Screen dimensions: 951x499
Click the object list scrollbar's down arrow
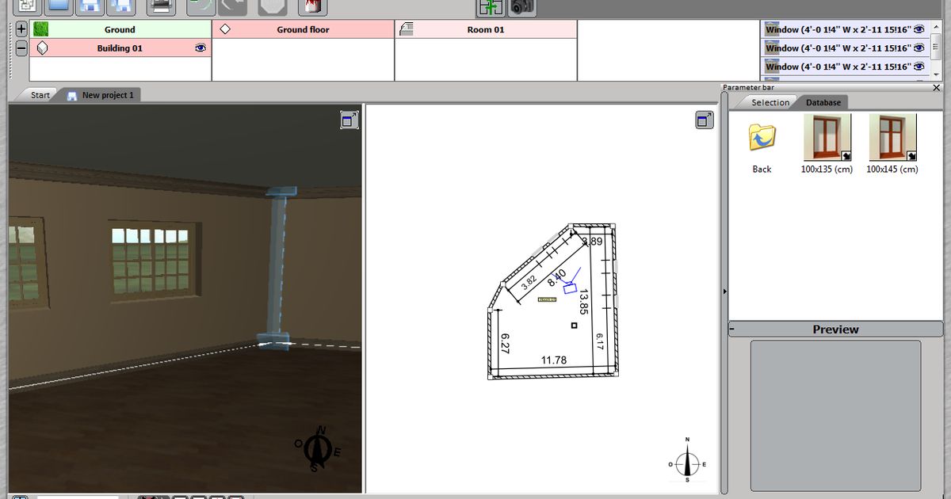pyautogui.click(x=937, y=74)
